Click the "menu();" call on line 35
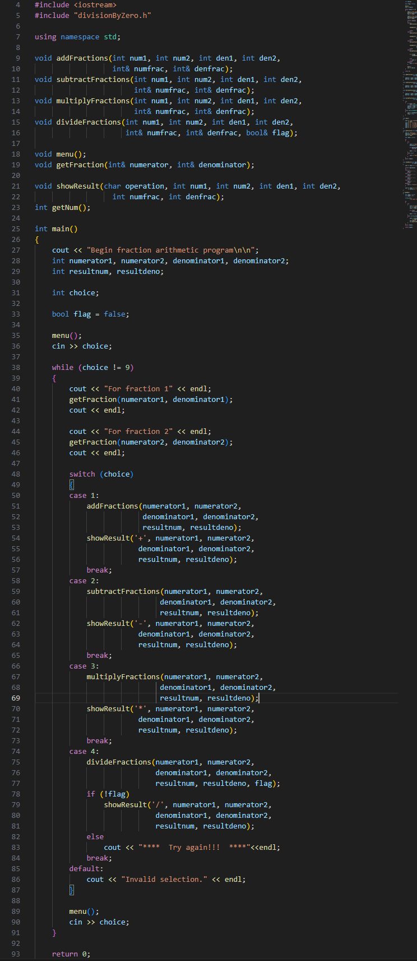 click(x=67, y=335)
